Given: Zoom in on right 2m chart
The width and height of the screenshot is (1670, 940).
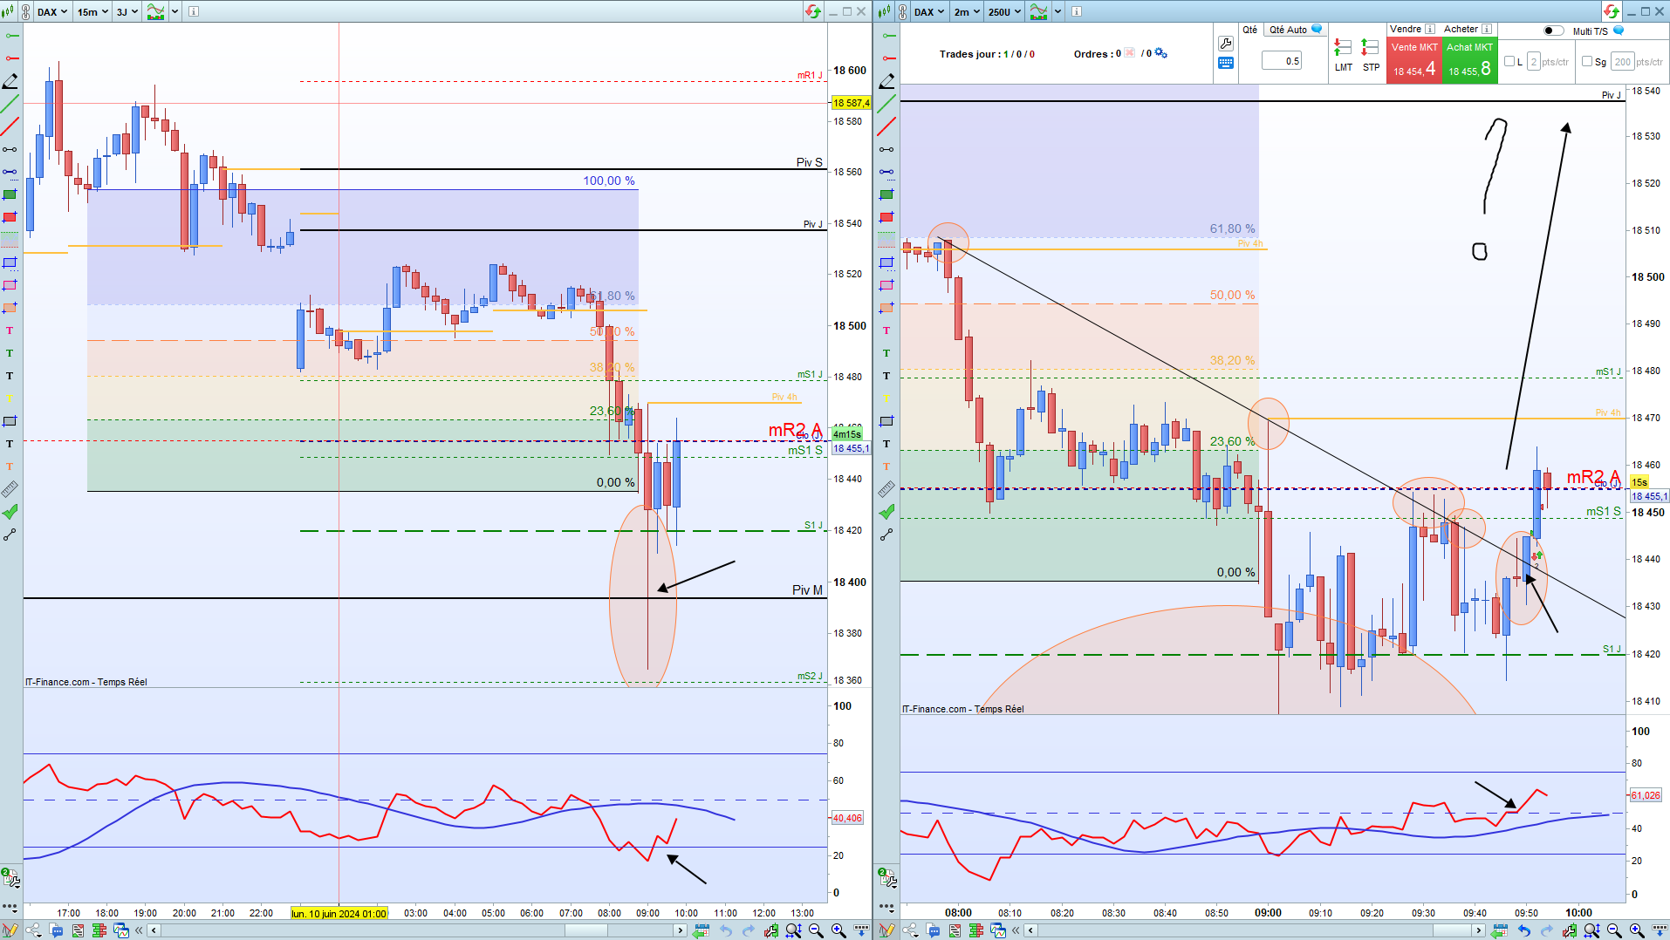Looking at the screenshot, I should pos(1637,930).
